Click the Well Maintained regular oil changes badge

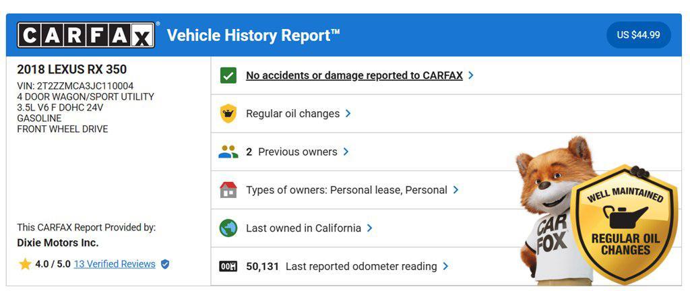coord(624,224)
